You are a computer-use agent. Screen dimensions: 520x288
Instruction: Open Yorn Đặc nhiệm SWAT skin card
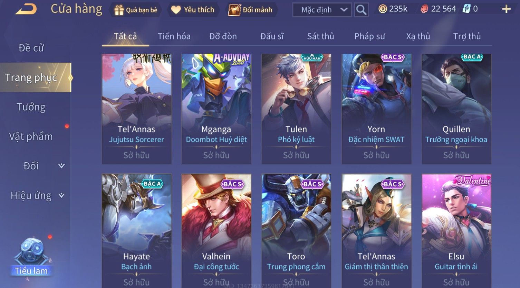click(x=376, y=109)
